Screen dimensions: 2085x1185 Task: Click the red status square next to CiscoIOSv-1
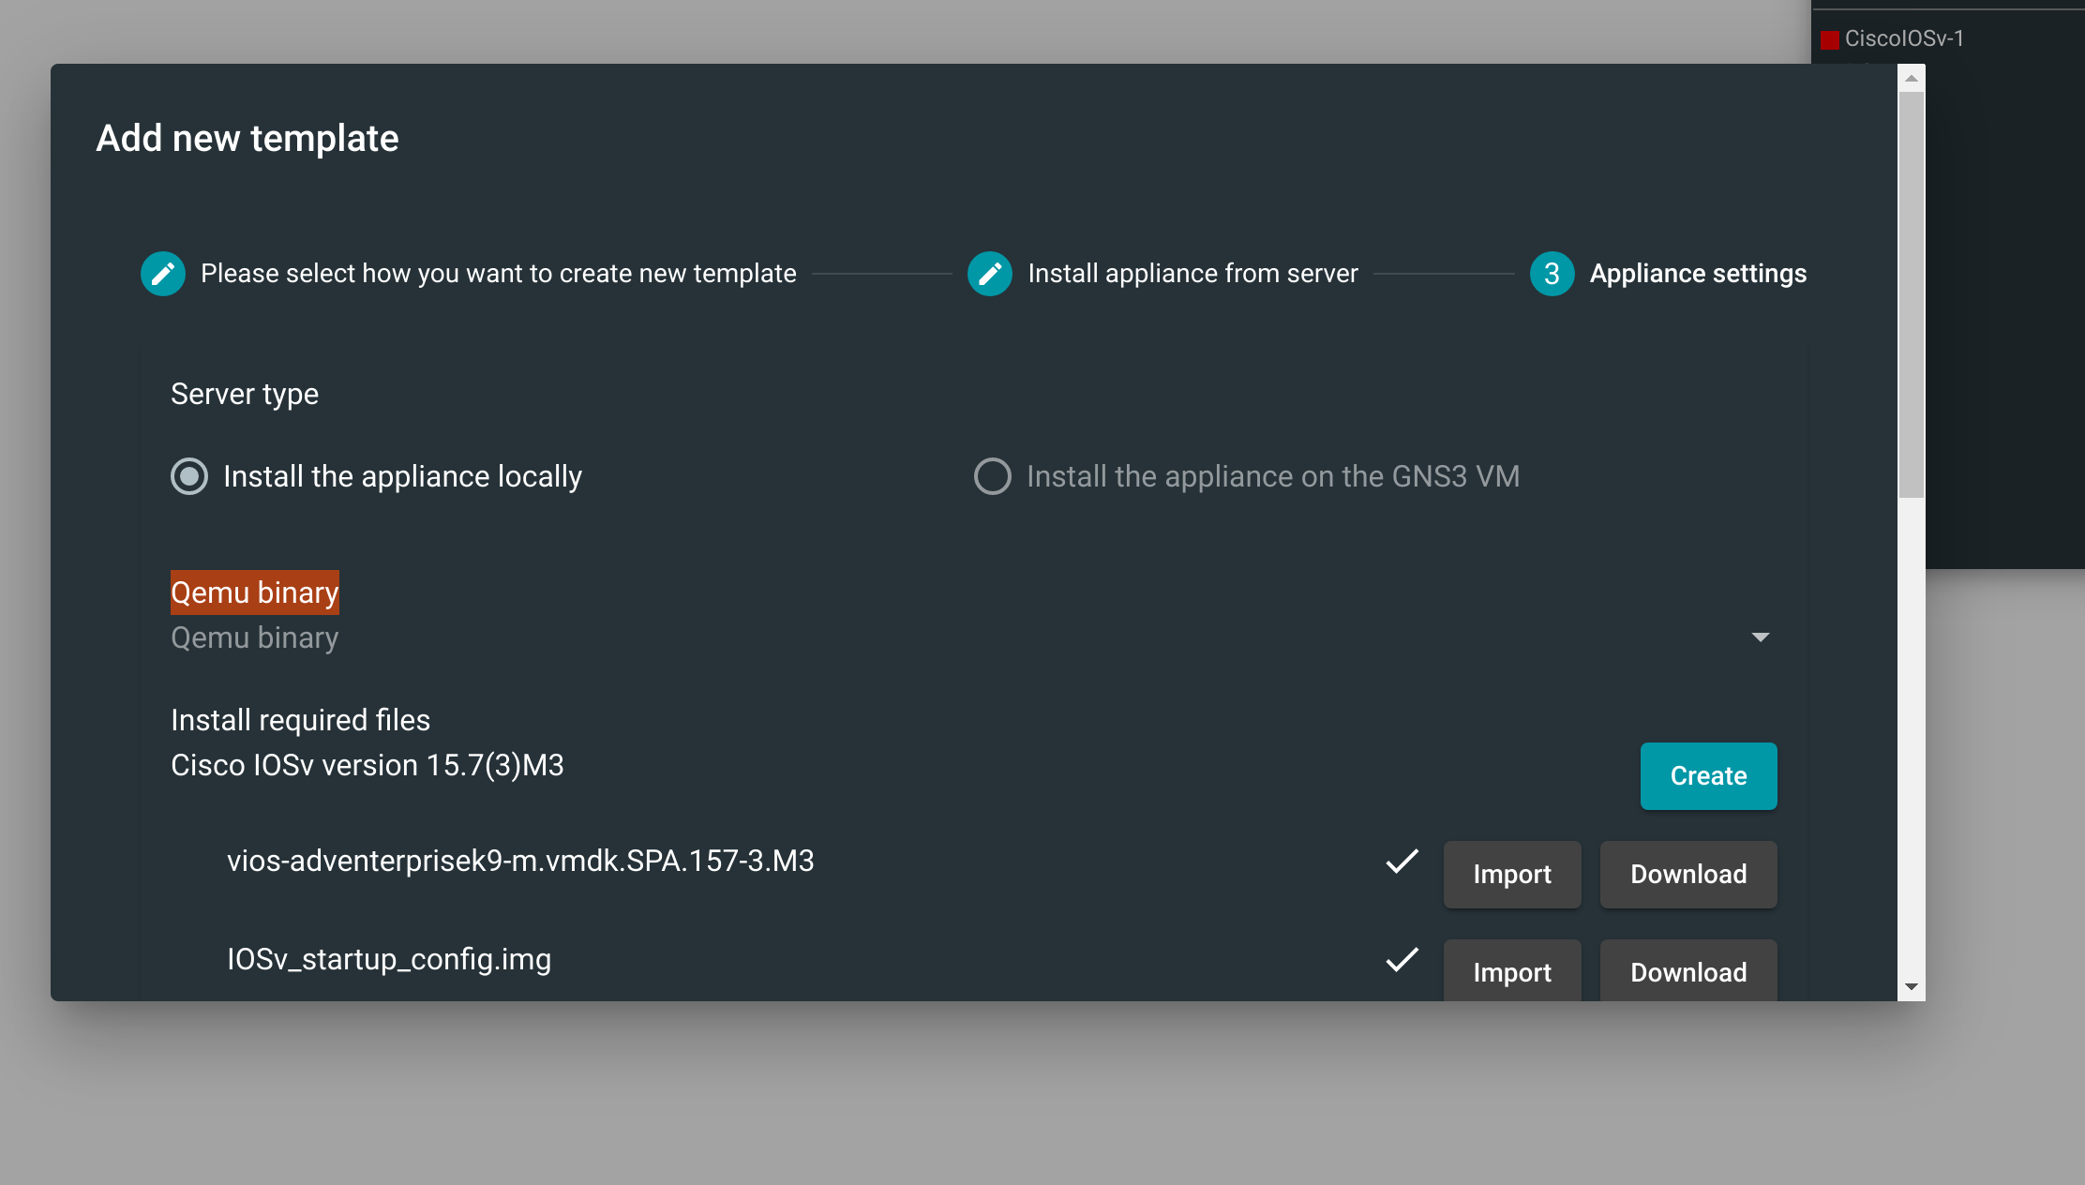[x=1829, y=38]
